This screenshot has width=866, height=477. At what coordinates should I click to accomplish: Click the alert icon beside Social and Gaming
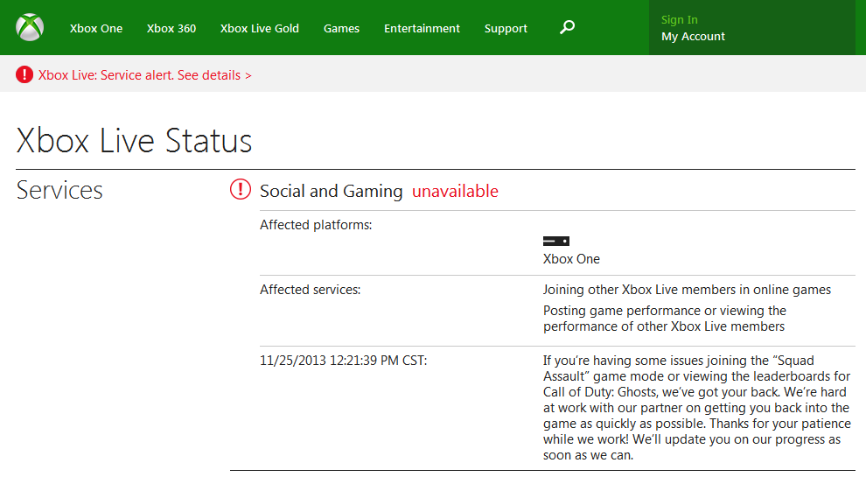click(x=241, y=190)
